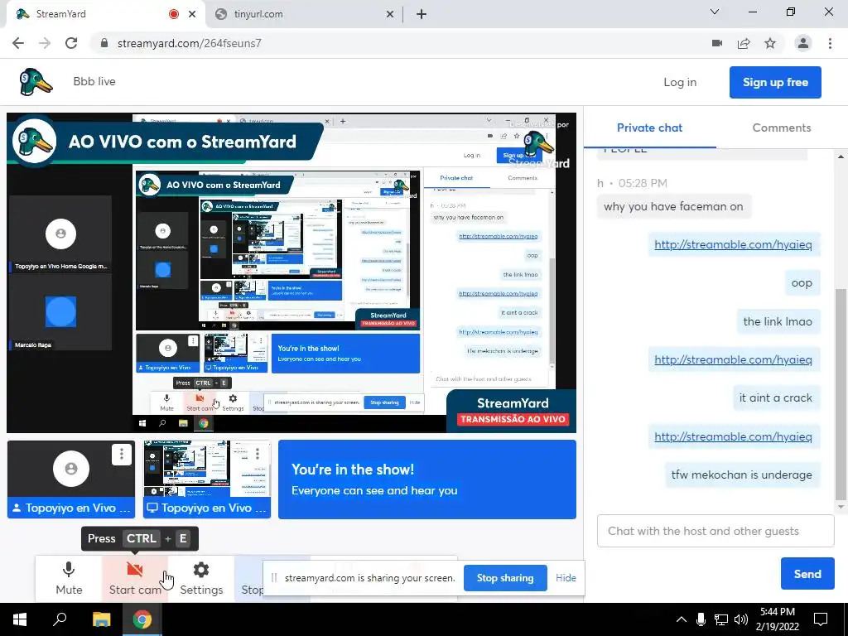Click 'Bbb live' broadcast title

point(94,82)
